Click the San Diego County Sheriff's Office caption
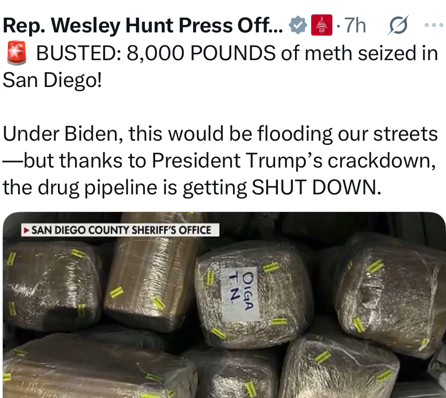The image size is (446, 398). [120, 230]
